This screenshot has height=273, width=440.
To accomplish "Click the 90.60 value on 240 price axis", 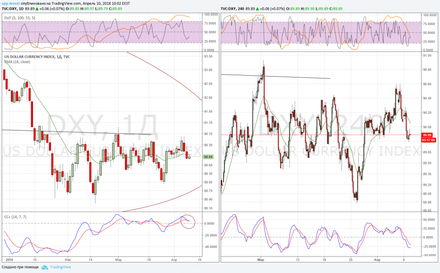I will tap(427, 84).
